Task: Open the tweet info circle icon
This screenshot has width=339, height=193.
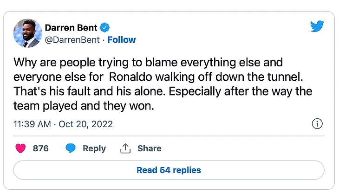Action: (317, 124)
